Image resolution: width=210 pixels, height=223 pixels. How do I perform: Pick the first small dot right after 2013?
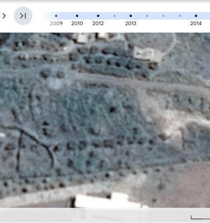pos(147,16)
